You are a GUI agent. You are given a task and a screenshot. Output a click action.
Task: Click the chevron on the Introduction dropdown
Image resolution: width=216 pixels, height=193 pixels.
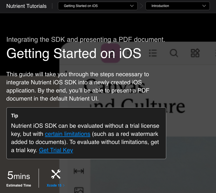[204, 6]
